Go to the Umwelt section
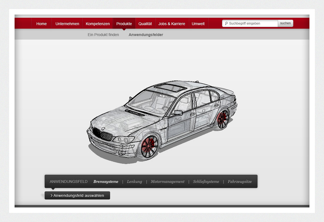This screenshot has width=324, height=222. [198, 24]
